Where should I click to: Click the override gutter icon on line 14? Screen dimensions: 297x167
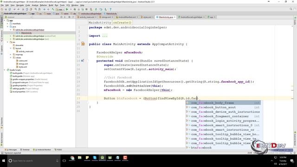point(83,61)
